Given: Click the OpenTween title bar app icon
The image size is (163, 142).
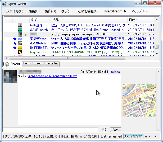Looking at the screenshot, I should (4, 4).
